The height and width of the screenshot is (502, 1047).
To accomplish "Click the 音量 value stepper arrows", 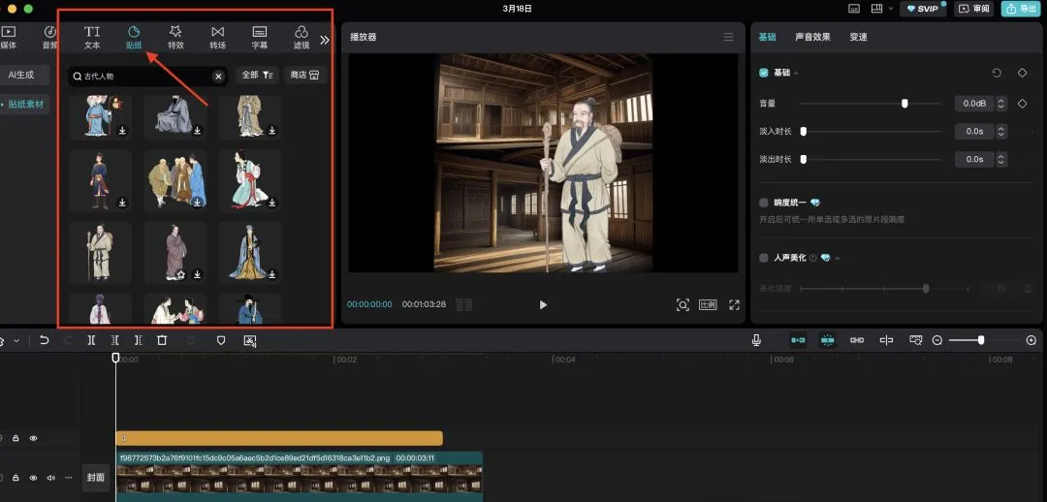I will pos(1000,104).
